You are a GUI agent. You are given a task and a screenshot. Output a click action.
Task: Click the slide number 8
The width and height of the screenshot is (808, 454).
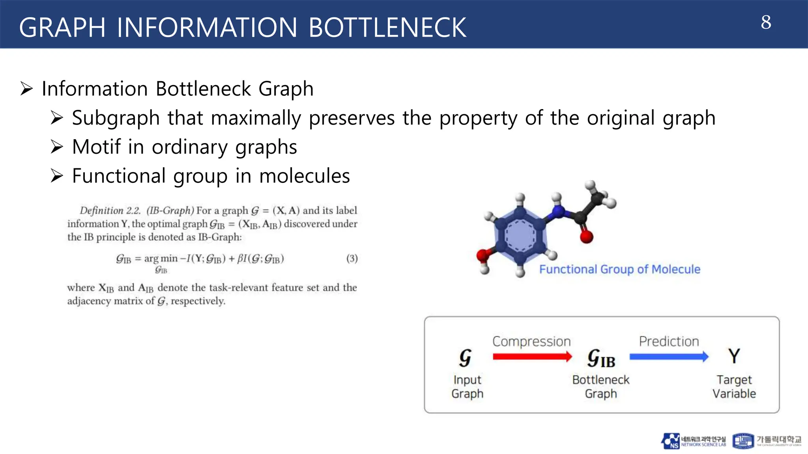click(x=766, y=22)
